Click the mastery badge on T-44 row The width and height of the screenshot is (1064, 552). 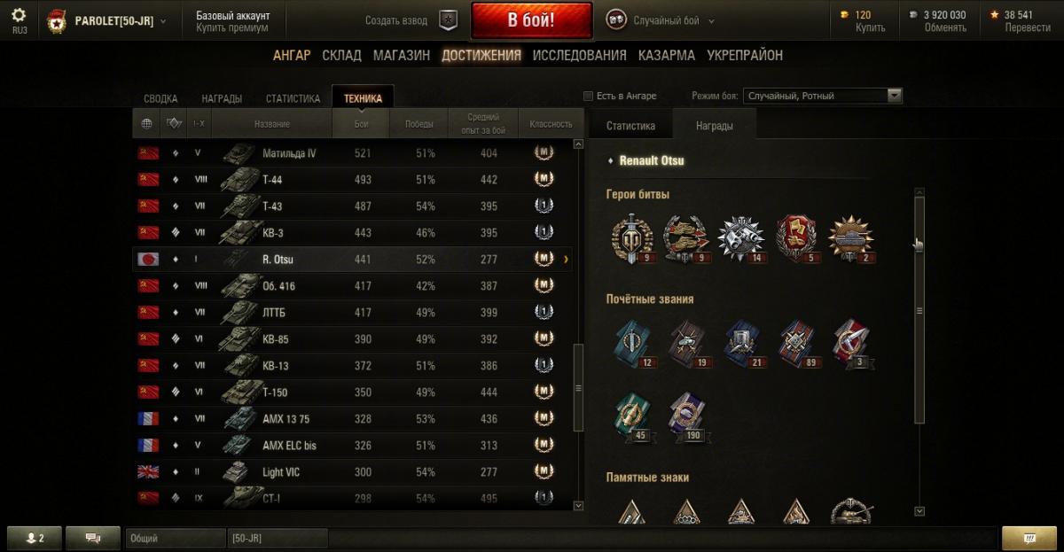tap(544, 180)
